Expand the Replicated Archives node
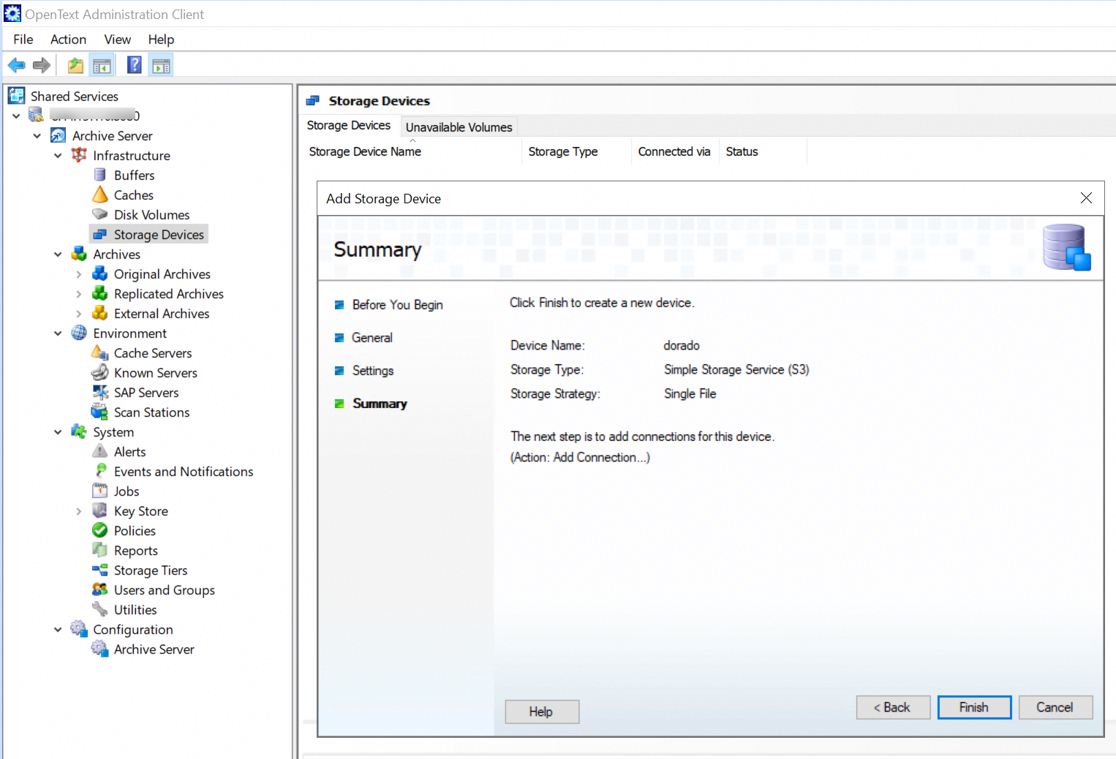Viewport: 1116px width, 759px height. click(79, 294)
